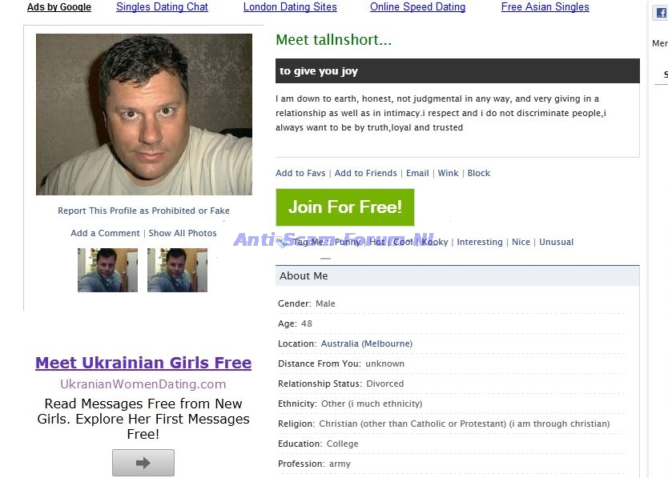This screenshot has width=668, height=478.
Task: Open the London Dating Sites ad link
Action: click(x=290, y=7)
